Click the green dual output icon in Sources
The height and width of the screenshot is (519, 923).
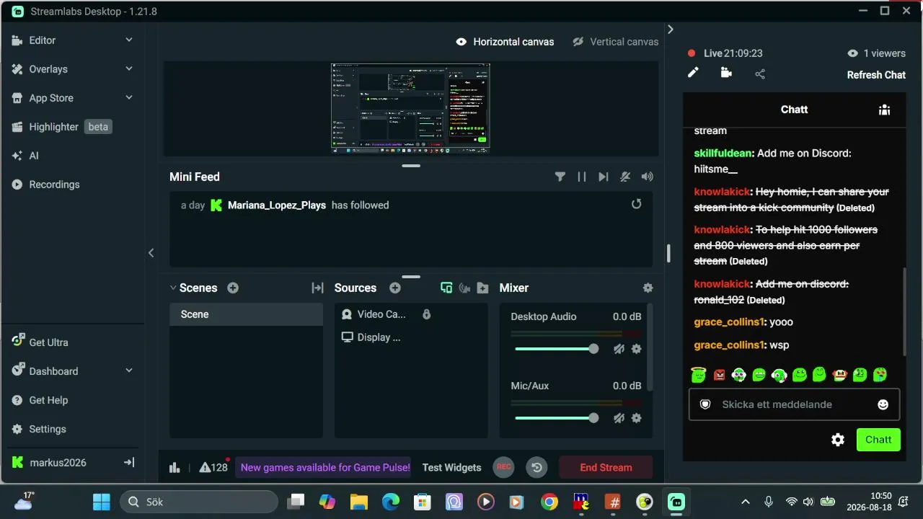click(446, 288)
